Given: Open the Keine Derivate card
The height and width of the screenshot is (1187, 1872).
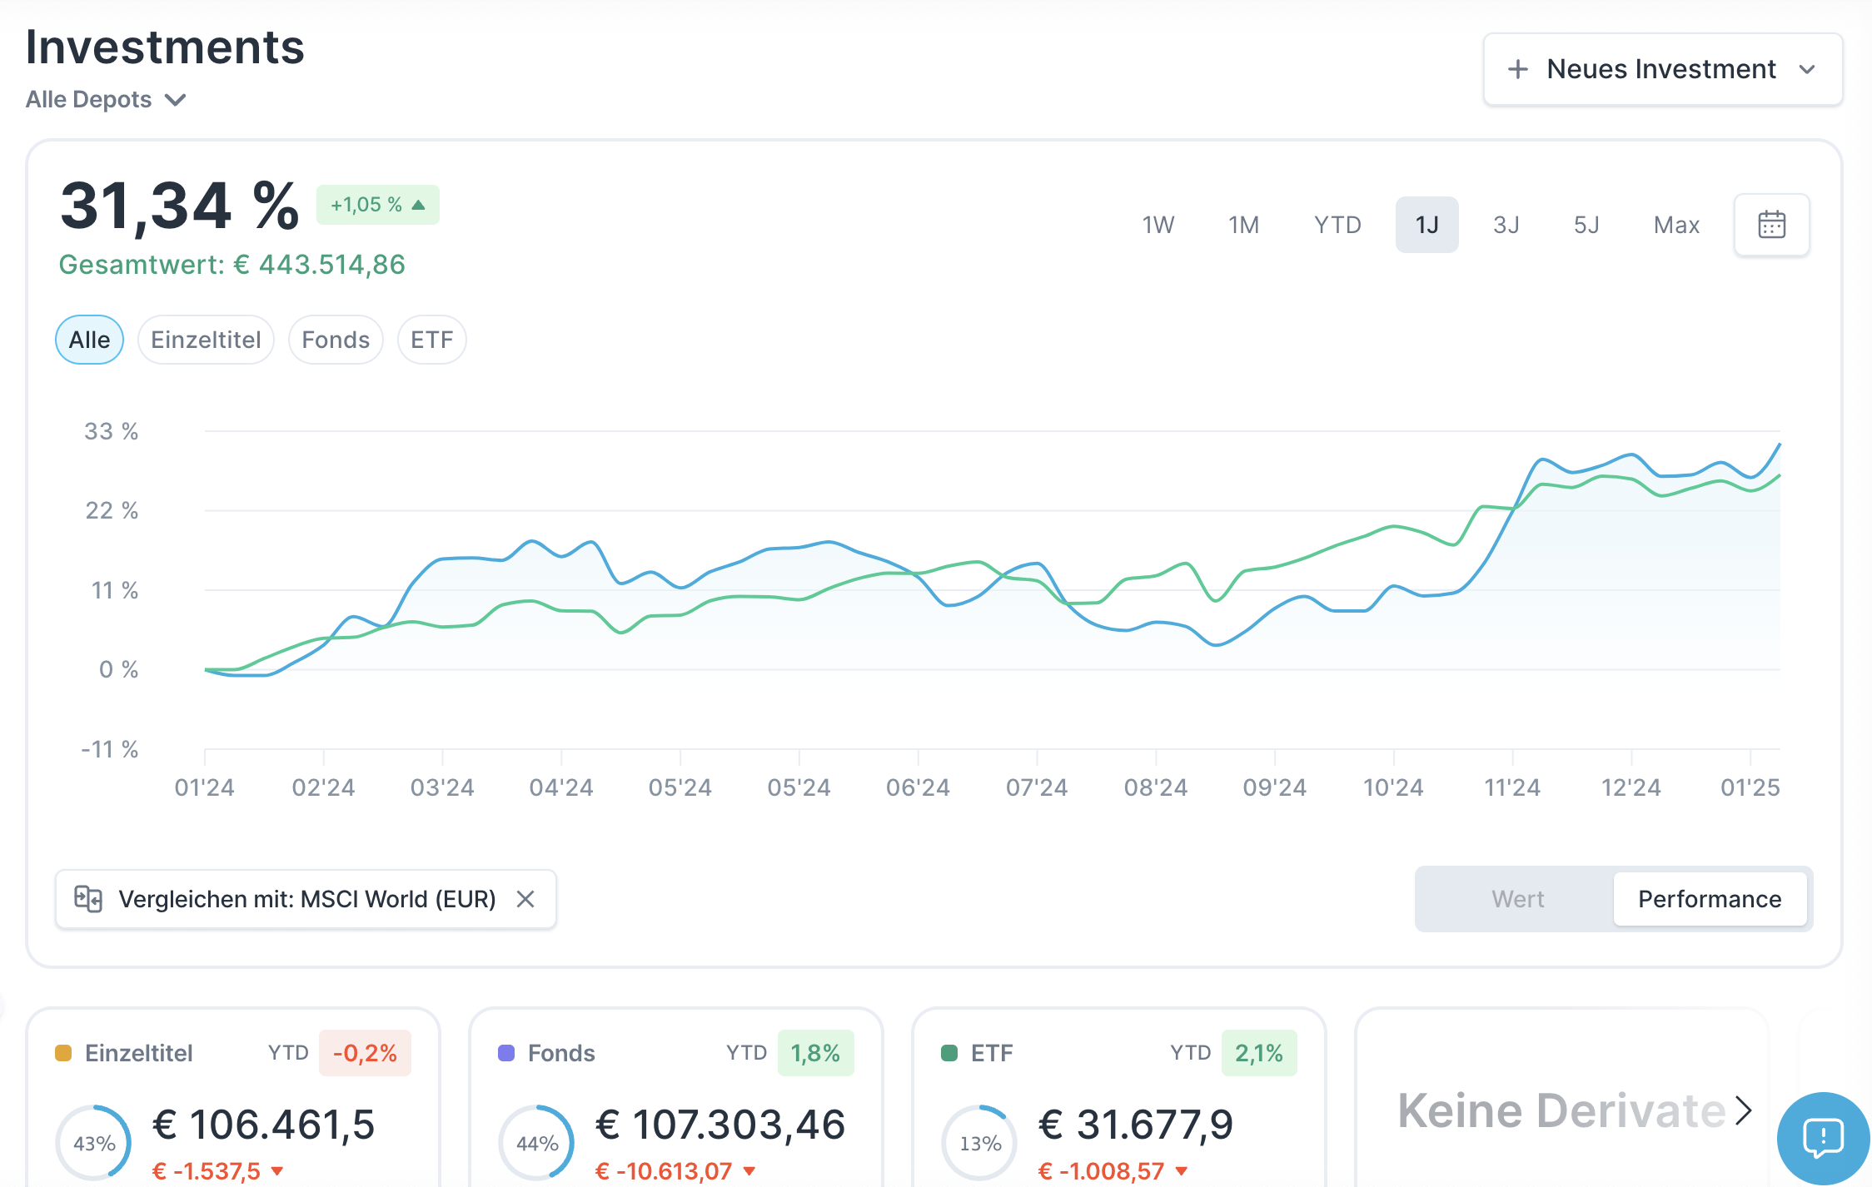Looking at the screenshot, I should [1562, 1110].
